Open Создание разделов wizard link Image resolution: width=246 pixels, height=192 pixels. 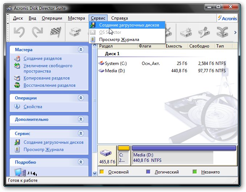click(43, 58)
